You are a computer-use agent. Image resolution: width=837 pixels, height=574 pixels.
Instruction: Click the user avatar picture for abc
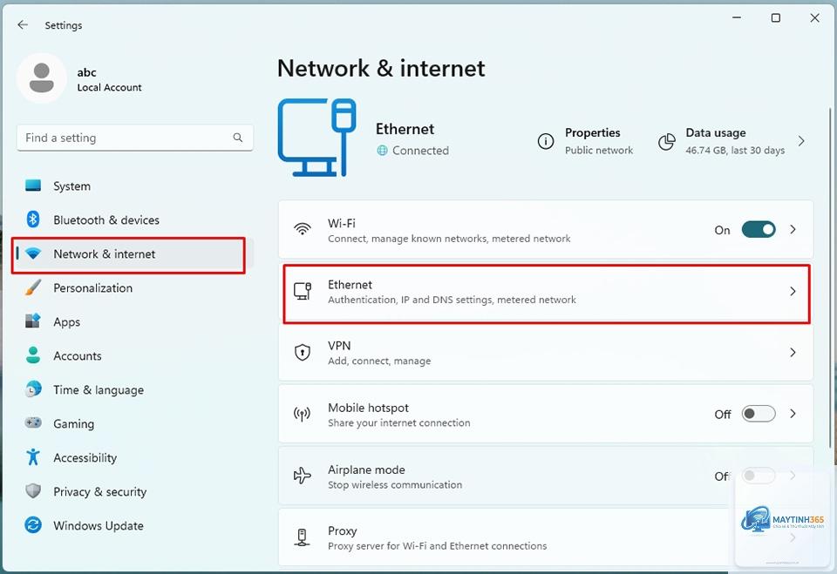coord(42,78)
